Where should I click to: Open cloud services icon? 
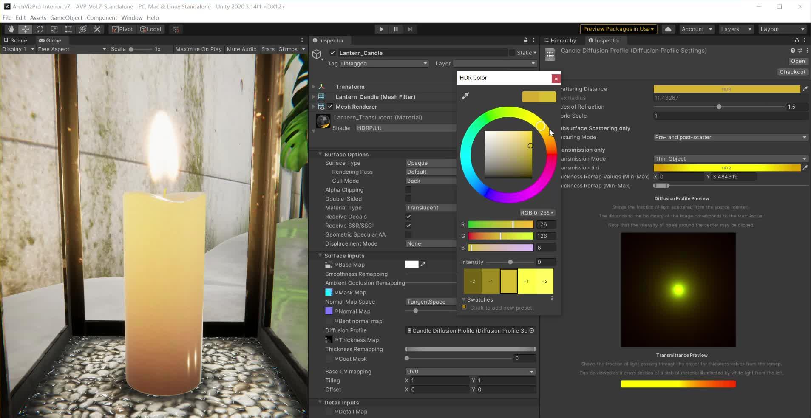(668, 29)
